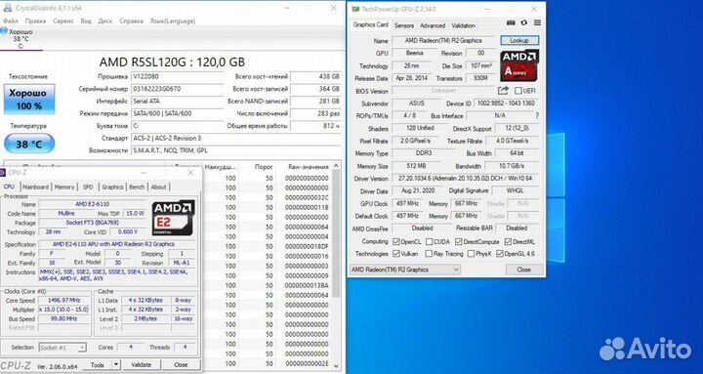Switch to the About tab in CPU-Z
This screenshot has height=374, width=703.
pyautogui.click(x=158, y=187)
